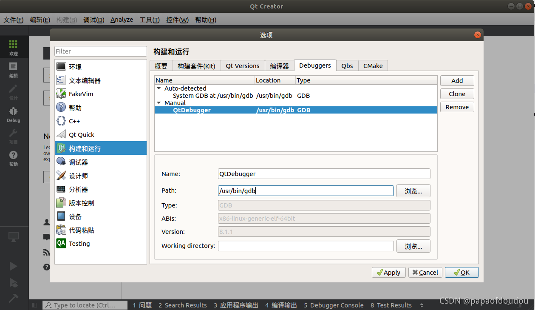Image resolution: width=535 pixels, height=310 pixels.
Task: Select the 代码粘贴 category
Action: pos(101,230)
